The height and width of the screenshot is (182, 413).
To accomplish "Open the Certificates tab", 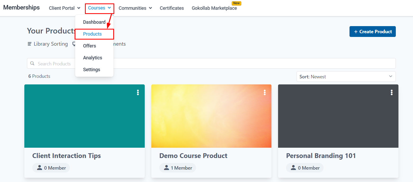I will point(172,8).
